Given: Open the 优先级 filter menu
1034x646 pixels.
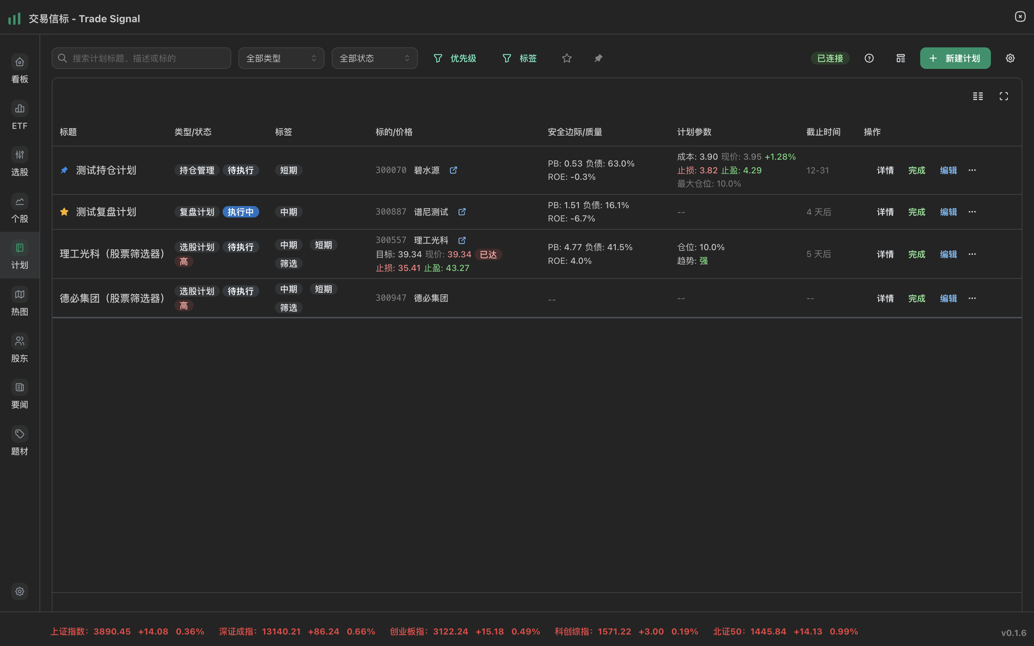Looking at the screenshot, I should pos(455,58).
